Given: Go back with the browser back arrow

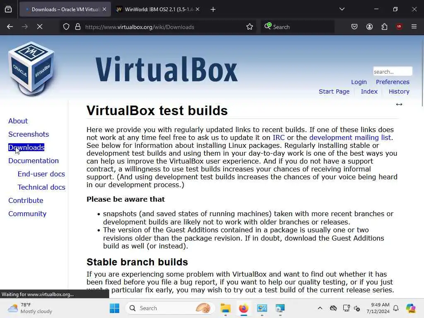Looking at the screenshot, I should [10, 27].
